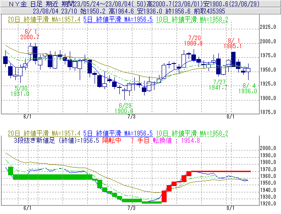The height and width of the screenshot is (214, 281).
Task: Select the 20日 終値平滑 legend in lower chart
Action: coord(44,133)
